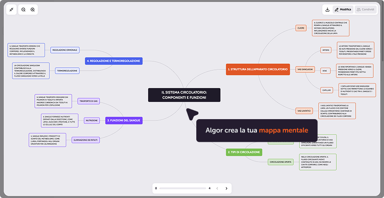Viewport: 384px width, 198px height.
Task: Click the Circolazione aperta node
Action: tap(280, 162)
